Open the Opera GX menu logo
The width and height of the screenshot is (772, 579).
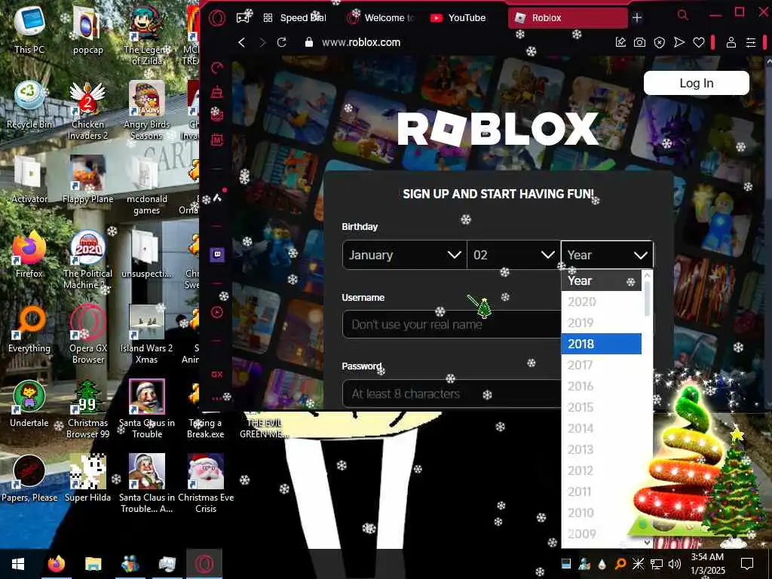216,18
